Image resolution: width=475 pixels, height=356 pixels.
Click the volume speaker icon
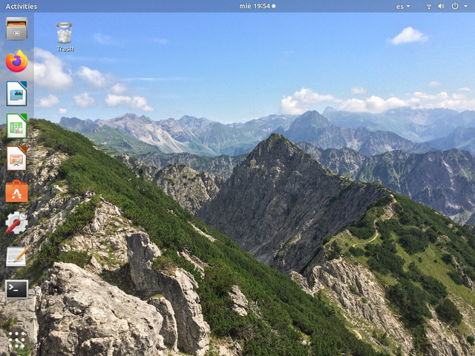[x=442, y=6]
